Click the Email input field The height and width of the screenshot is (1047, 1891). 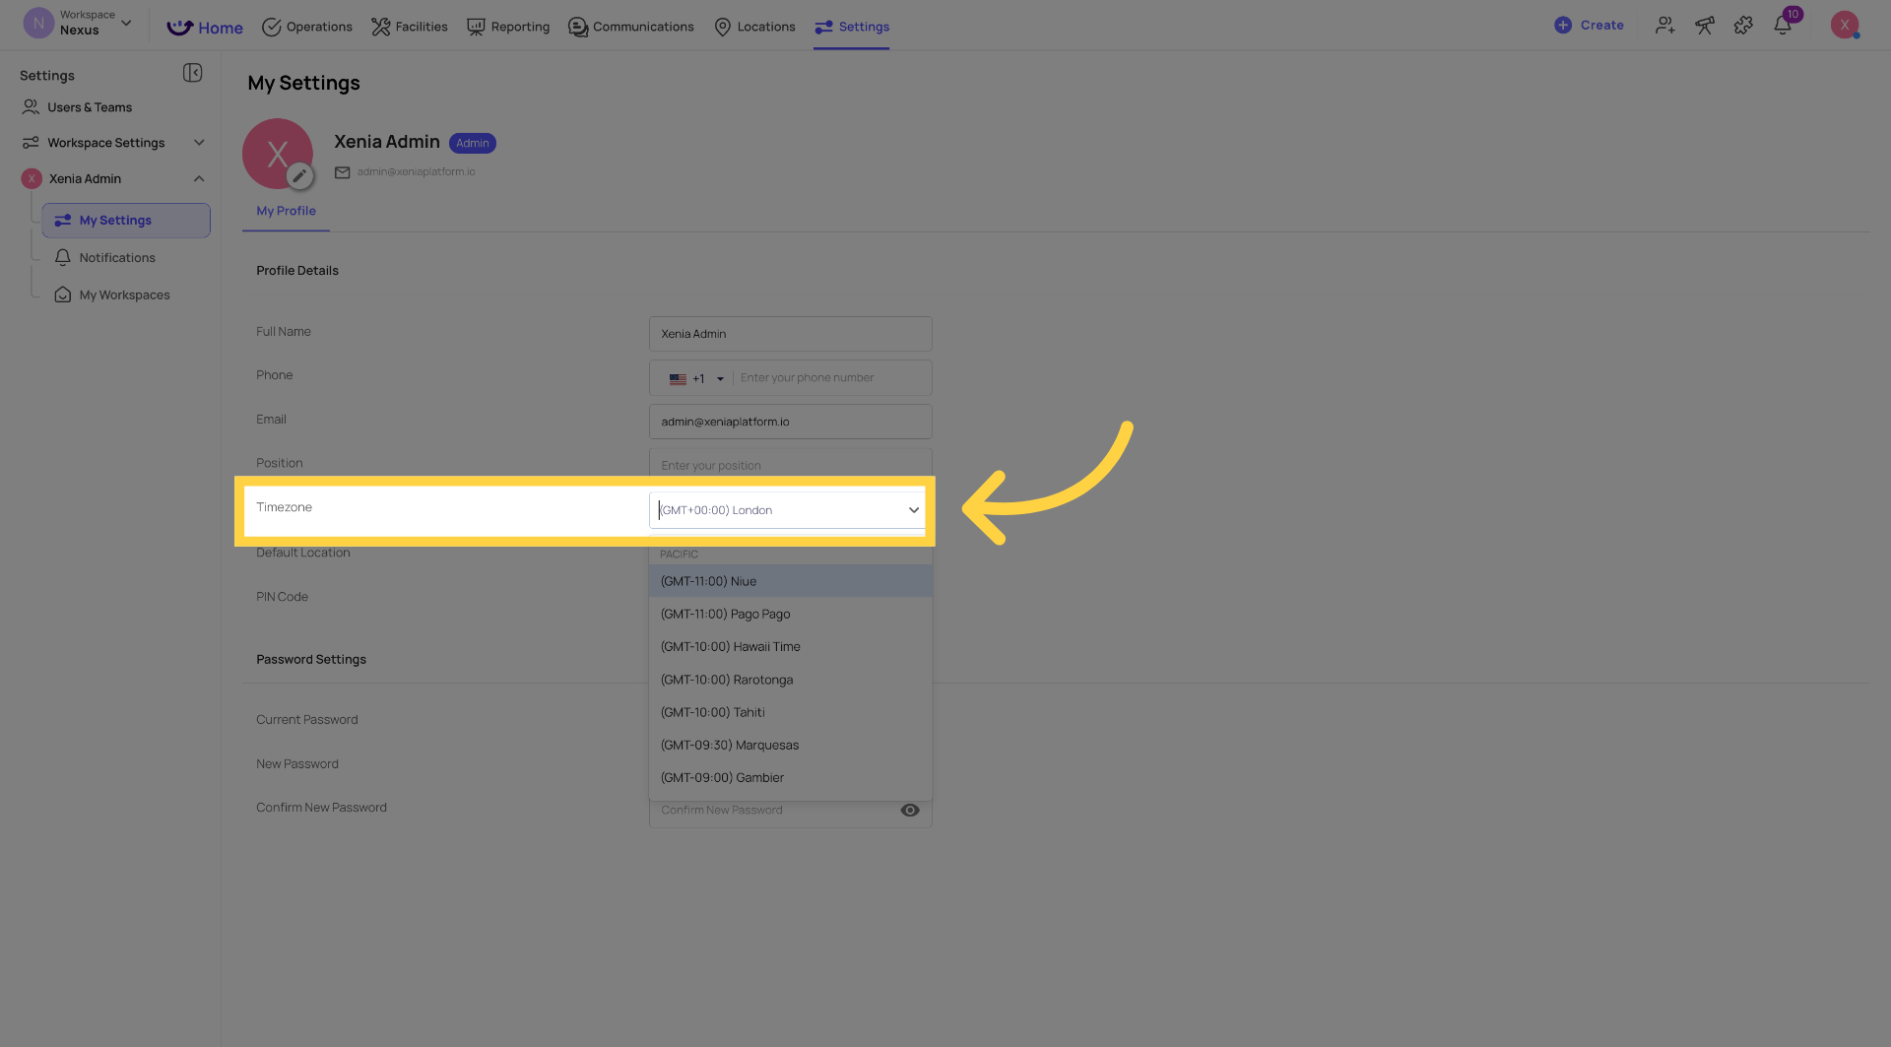790,422
